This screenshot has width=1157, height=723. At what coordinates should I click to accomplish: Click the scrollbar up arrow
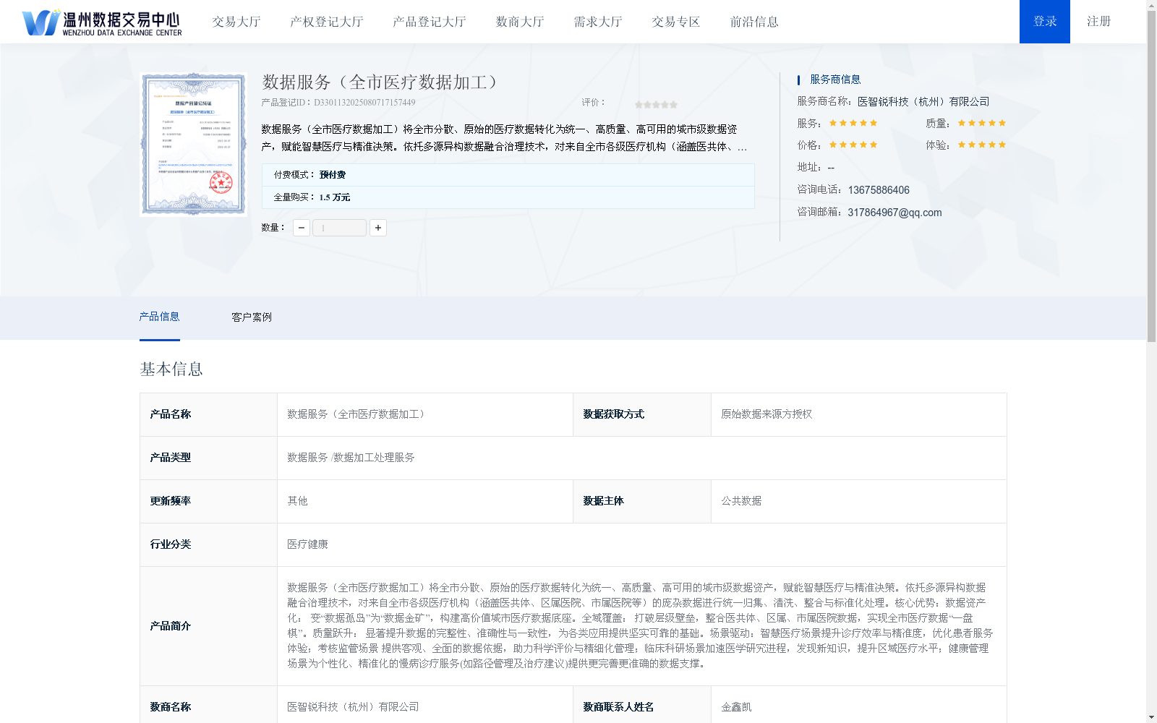tap(1151, 5)
